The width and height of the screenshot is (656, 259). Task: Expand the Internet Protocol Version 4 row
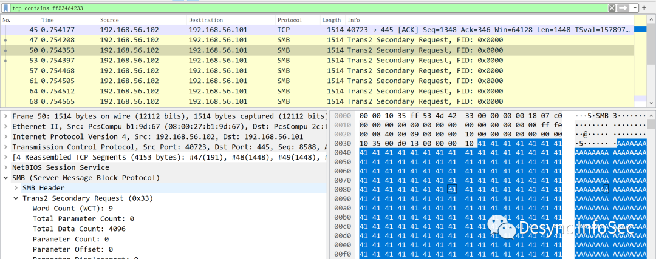5,136
